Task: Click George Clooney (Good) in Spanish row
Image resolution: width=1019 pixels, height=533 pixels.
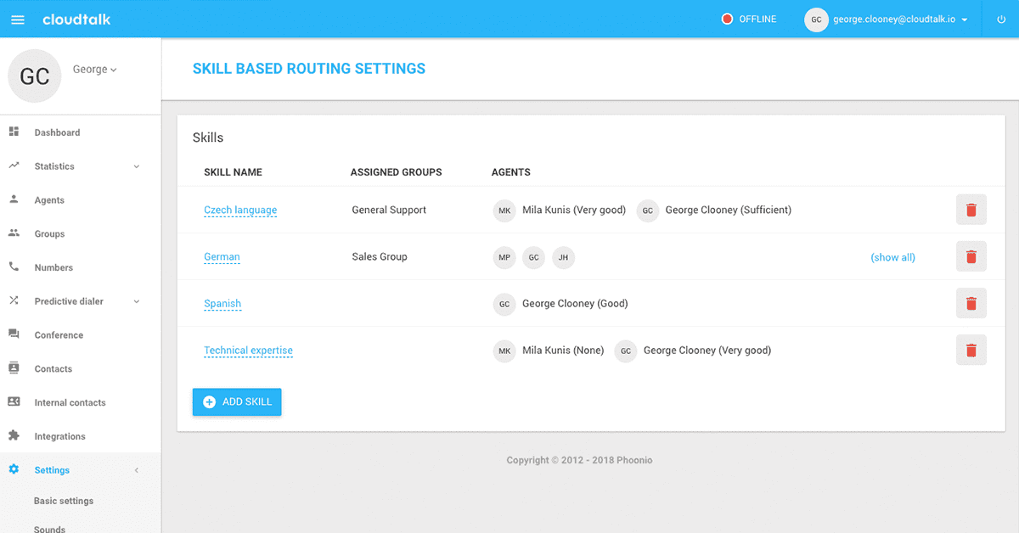Action: click(575, 303)
